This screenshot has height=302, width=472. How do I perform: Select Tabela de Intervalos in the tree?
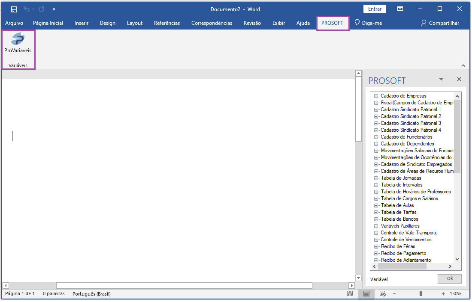tap(402, 185)
